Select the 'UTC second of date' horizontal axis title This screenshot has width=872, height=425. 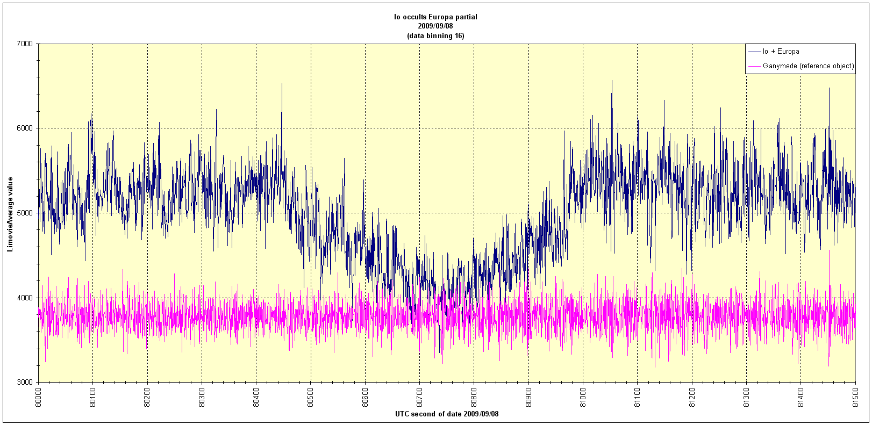coord(447,414)
